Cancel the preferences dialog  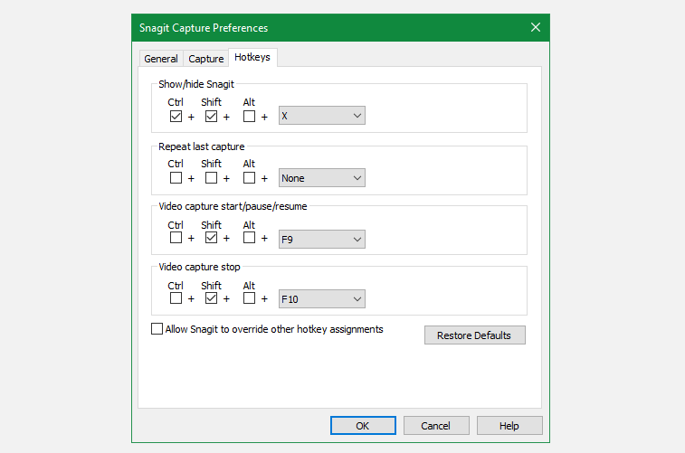[436, 426]
